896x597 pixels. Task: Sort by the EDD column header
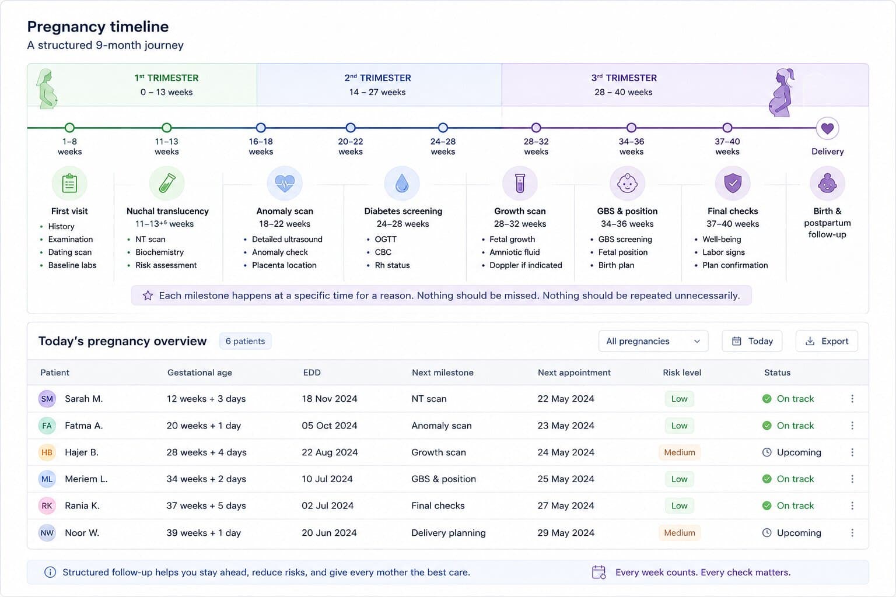[x=312, y=373]
